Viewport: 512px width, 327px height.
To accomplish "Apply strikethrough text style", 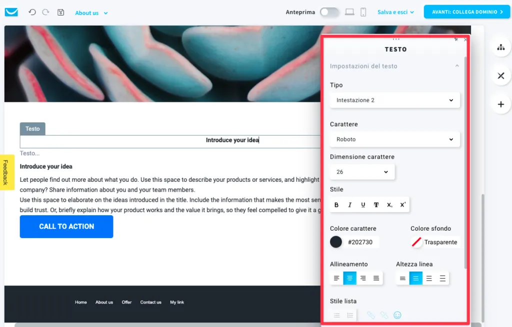I will (x=376, y=205).
